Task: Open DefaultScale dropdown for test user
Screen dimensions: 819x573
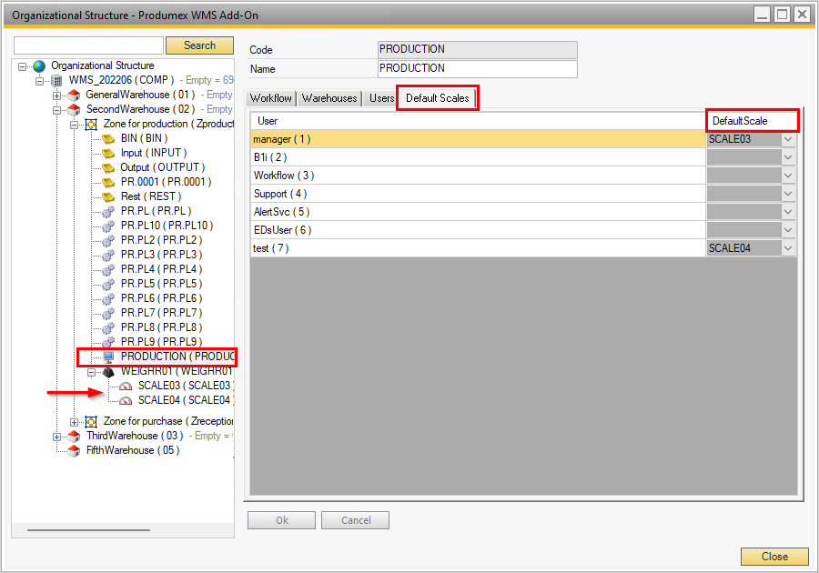Action: coord(788,248)
